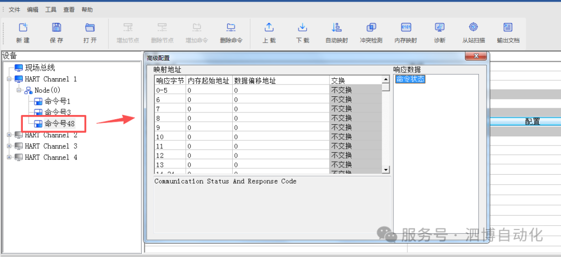Image resolution: width=561 pixels, height=257 pixels.
Task: Click the 自动映射 toolbar icon
Action: click(x=337, y=27)
